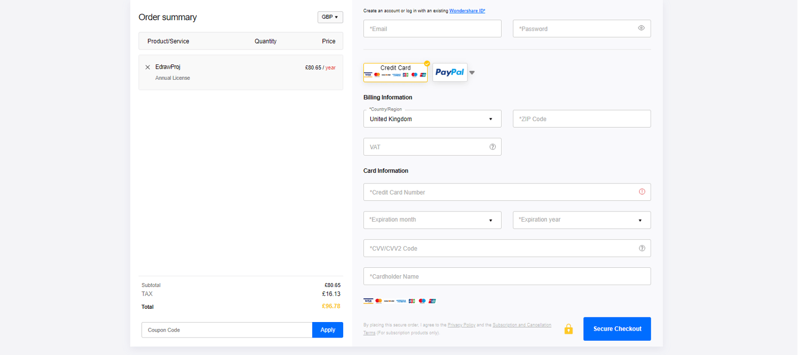Open the Expiration year dropdown
This screenshot has height=355, width=798.
(581, 219)
